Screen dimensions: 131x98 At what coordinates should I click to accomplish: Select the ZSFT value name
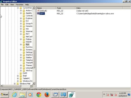click(42, 14)
